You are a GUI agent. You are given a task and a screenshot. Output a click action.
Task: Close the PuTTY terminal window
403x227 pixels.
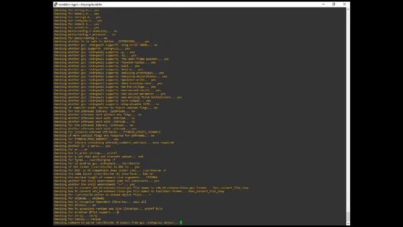[x=344, y=4]
